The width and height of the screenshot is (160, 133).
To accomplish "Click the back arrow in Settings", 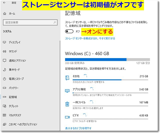I will [x=5, y=3].
